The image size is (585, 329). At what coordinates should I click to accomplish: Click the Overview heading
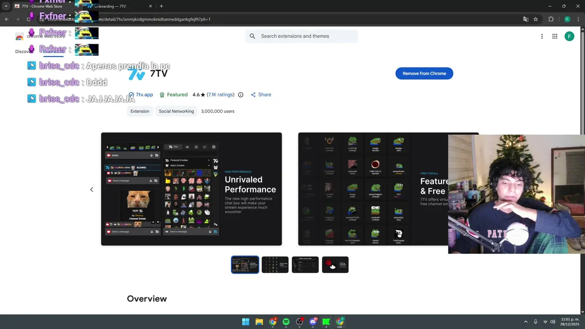[x=147, y=298]
